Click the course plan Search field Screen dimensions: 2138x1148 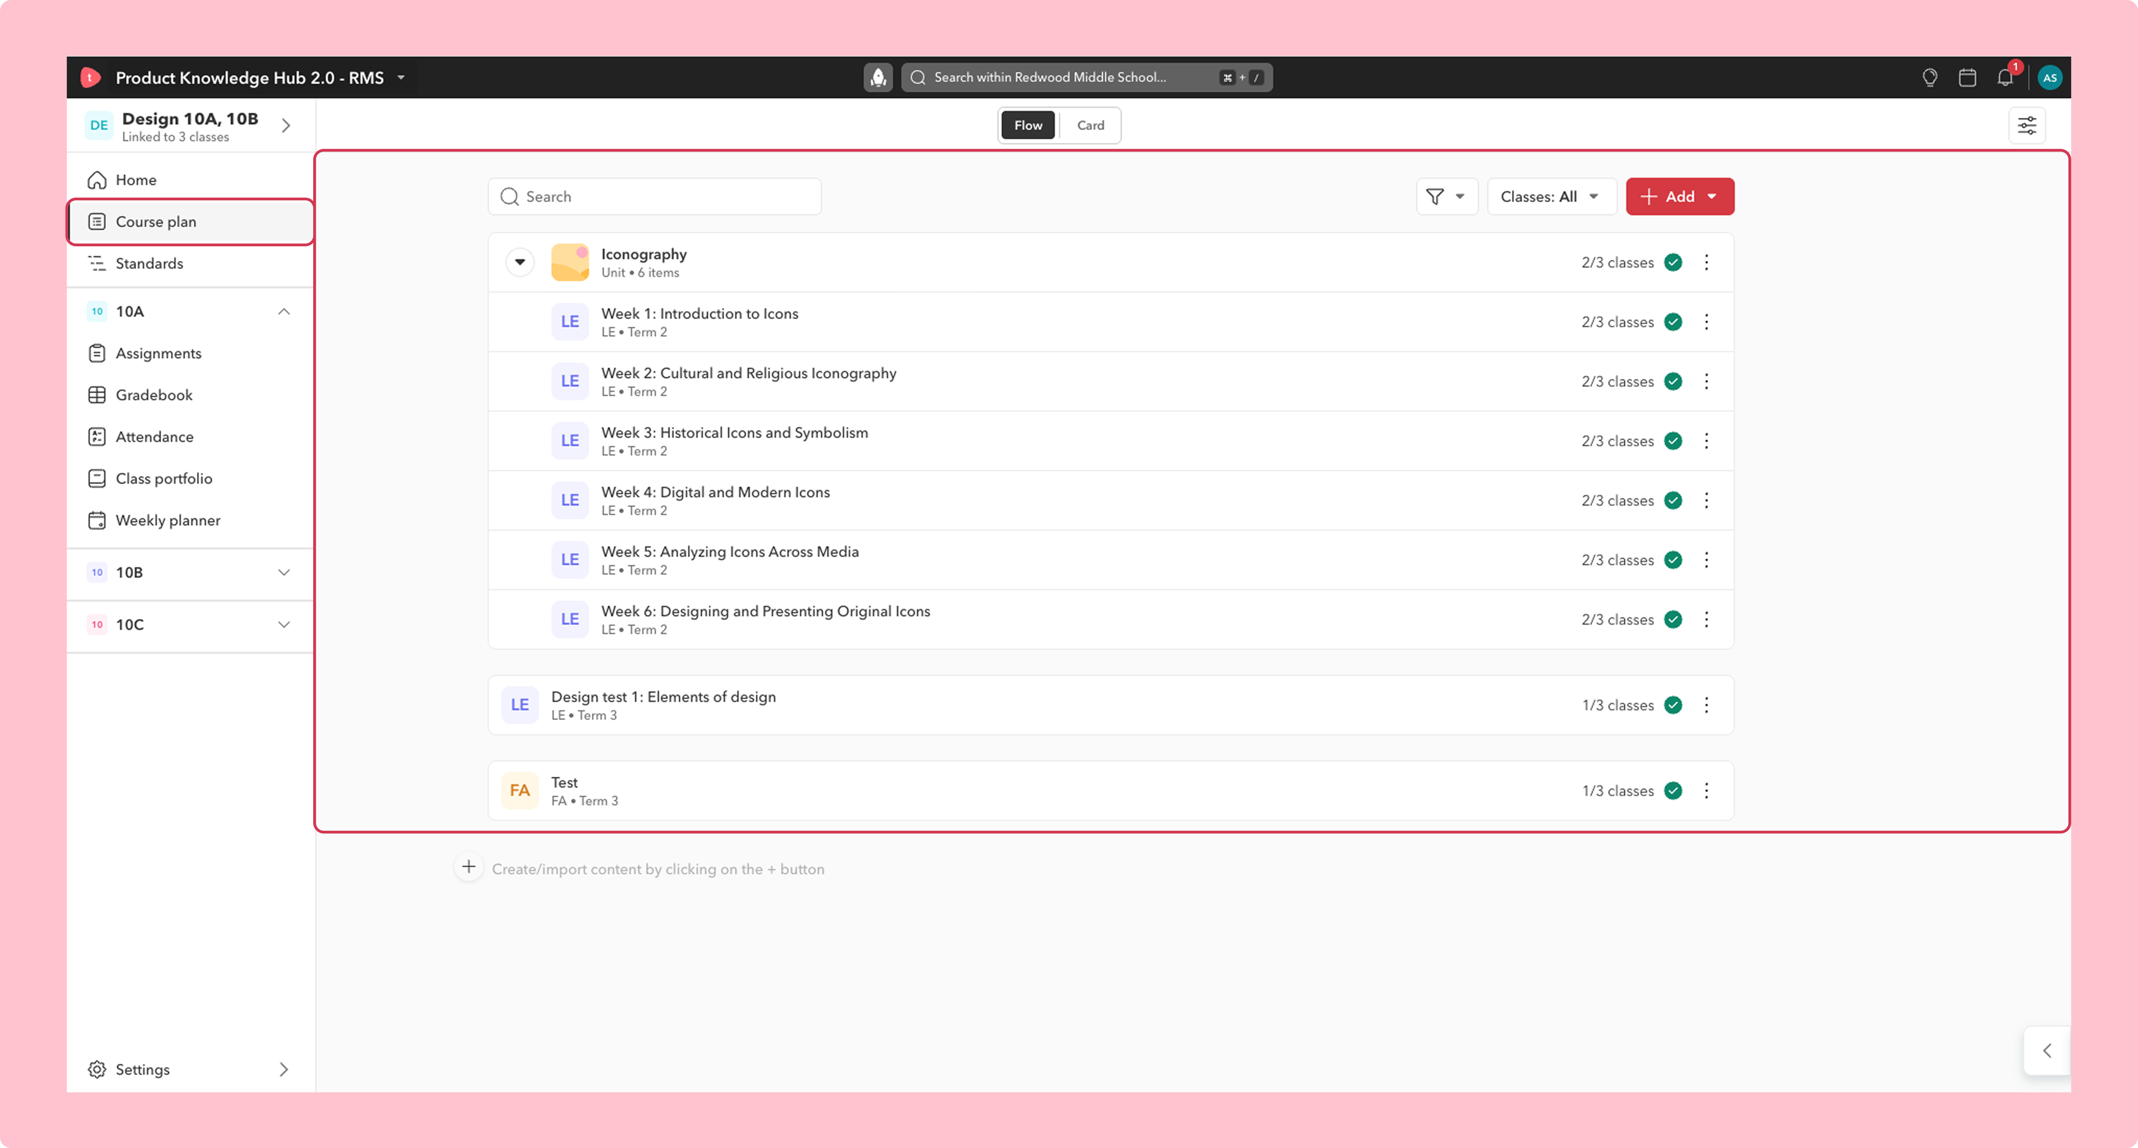pyautogui.click(x=655, y=197)
